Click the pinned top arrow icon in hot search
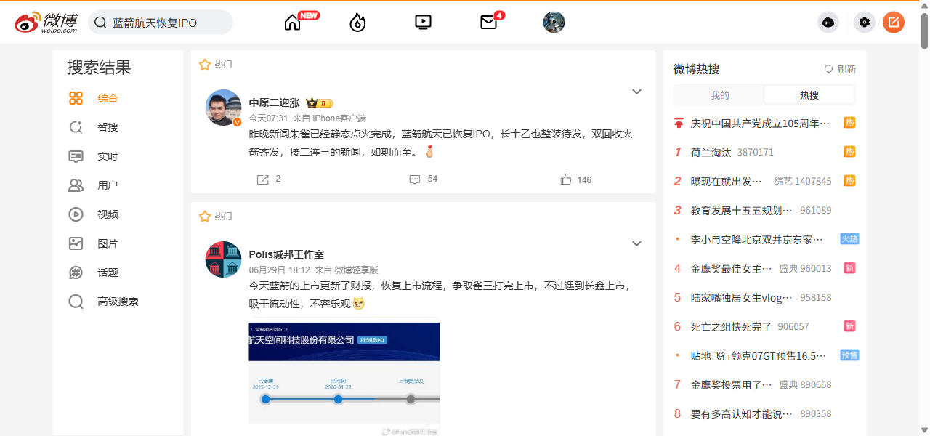This screenshot has height=436, width=930. pyautogui.click(x=679, y=124)
